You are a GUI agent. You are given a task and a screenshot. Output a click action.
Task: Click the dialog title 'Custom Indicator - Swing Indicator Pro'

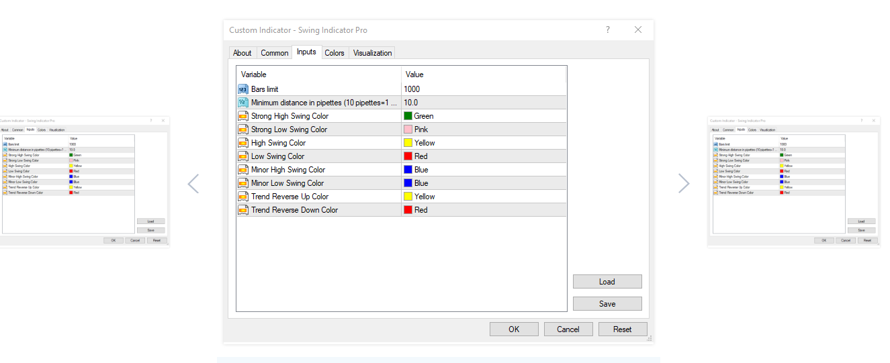pos(298,30)
